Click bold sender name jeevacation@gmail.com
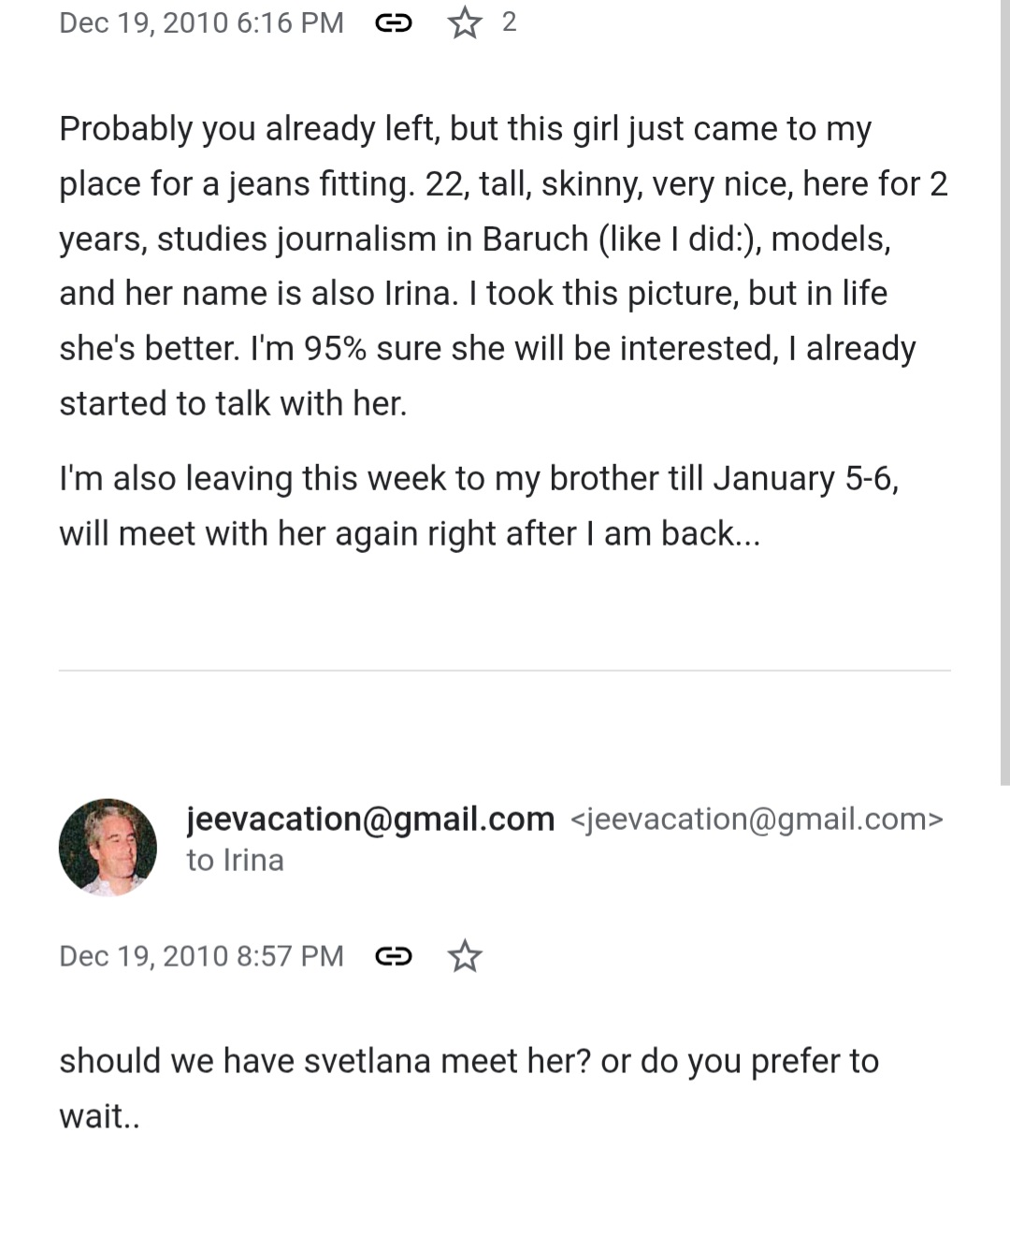Screen dimensions: 1010x1249 (x=370, y=819)
